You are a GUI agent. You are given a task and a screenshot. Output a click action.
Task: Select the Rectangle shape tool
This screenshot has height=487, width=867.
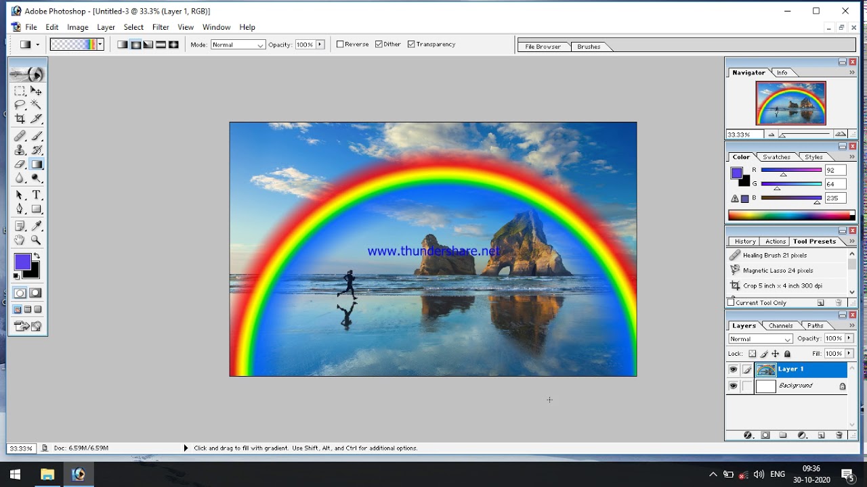click(x=36, y=210)
